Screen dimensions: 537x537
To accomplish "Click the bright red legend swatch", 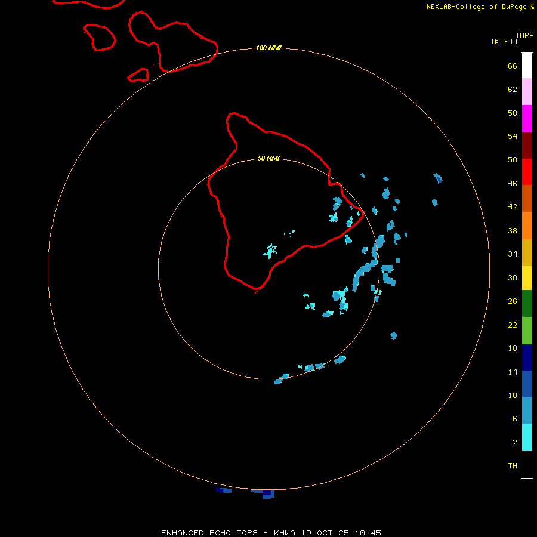I will [527, 172].
